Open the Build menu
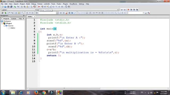 click(28, 4)
